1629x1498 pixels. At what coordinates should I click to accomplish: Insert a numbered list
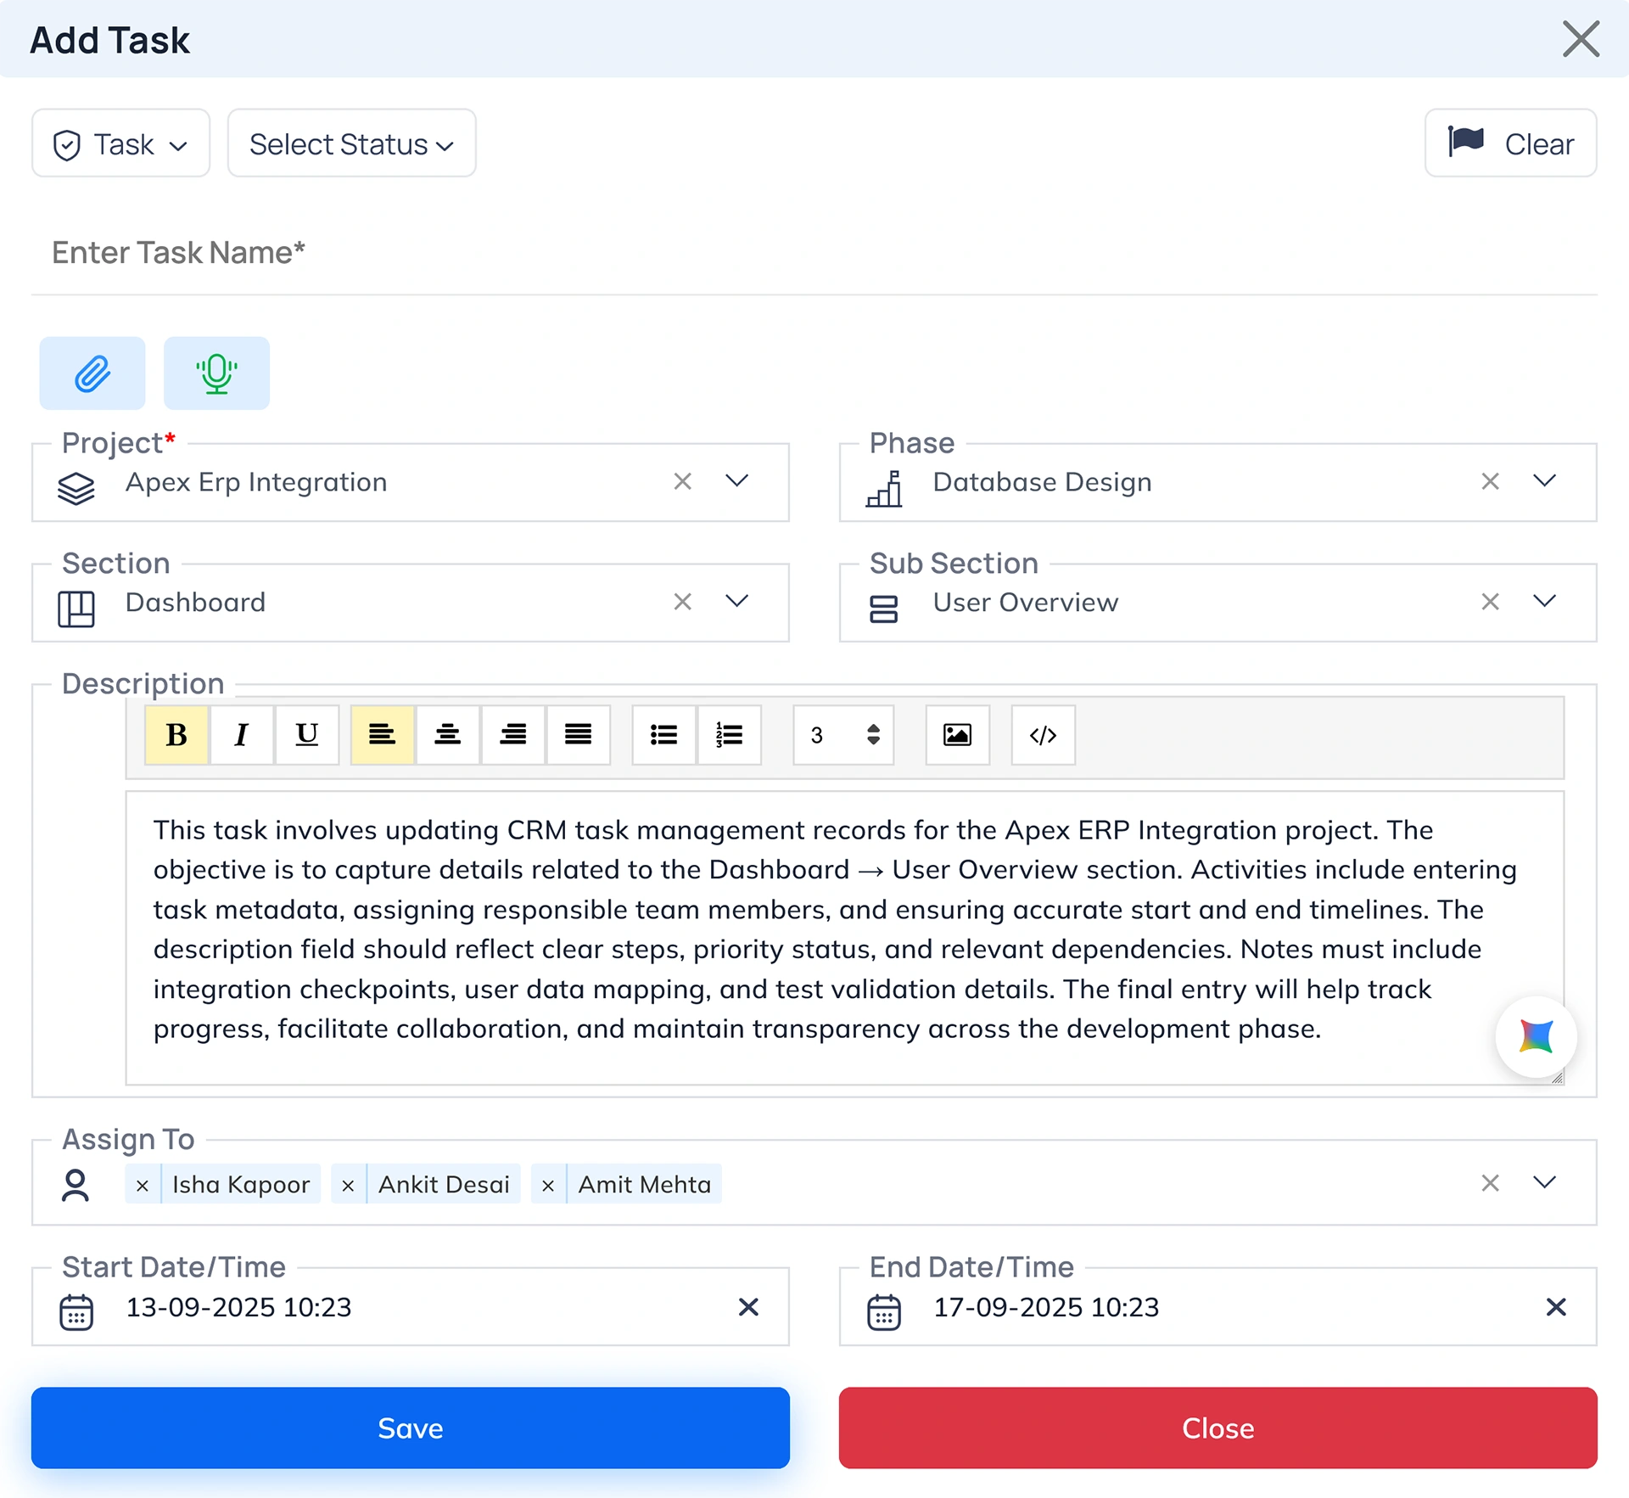click(729, 734)
